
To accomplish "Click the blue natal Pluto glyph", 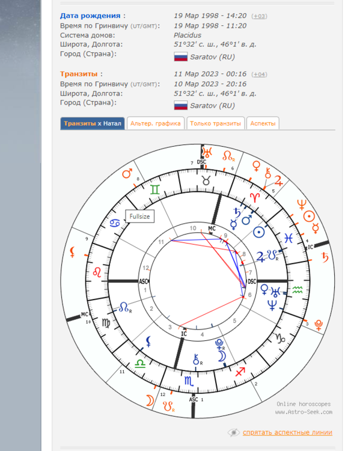I will (x=219, y=345).
